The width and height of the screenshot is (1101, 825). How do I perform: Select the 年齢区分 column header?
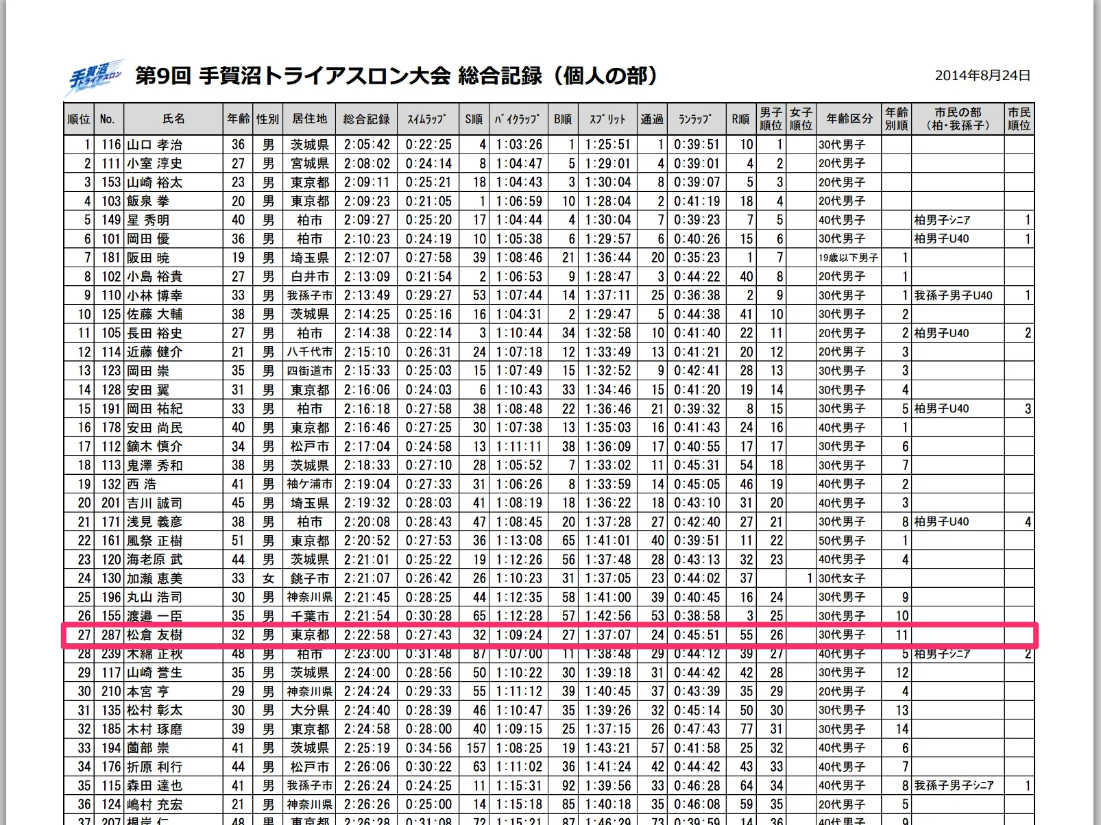[x=849, y=119]
